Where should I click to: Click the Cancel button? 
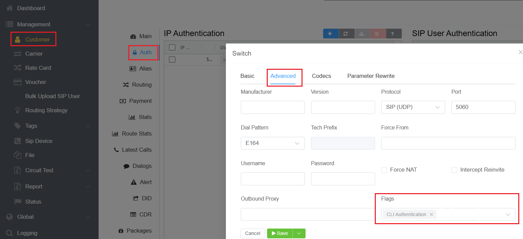[253, 233]
